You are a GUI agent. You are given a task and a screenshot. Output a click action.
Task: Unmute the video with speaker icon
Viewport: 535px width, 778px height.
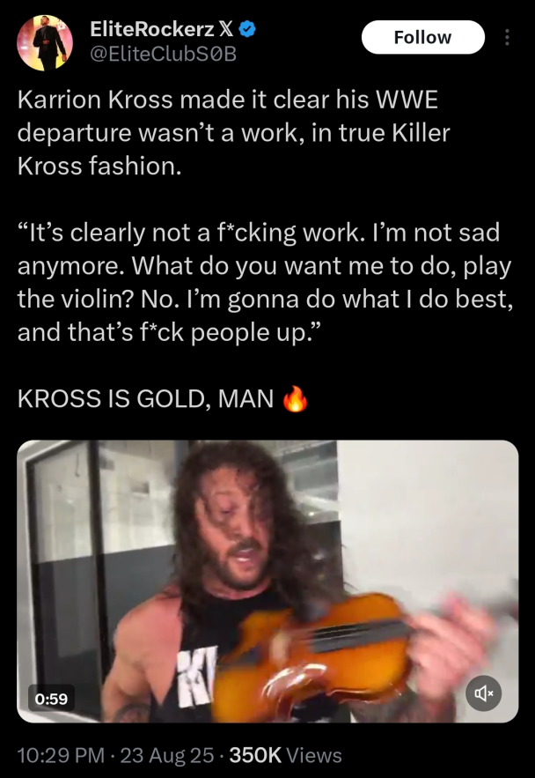tap(483, 693)
